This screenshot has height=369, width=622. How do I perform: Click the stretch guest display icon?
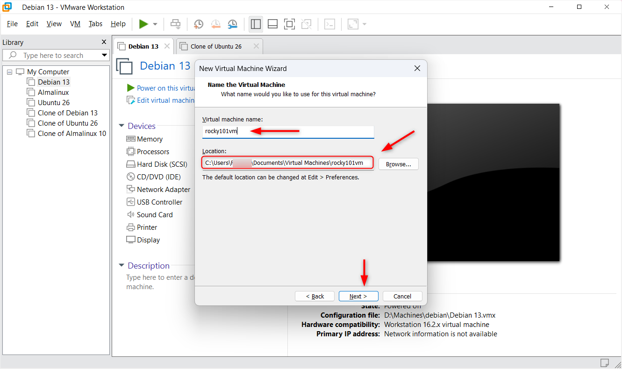(x=353, y=24)
